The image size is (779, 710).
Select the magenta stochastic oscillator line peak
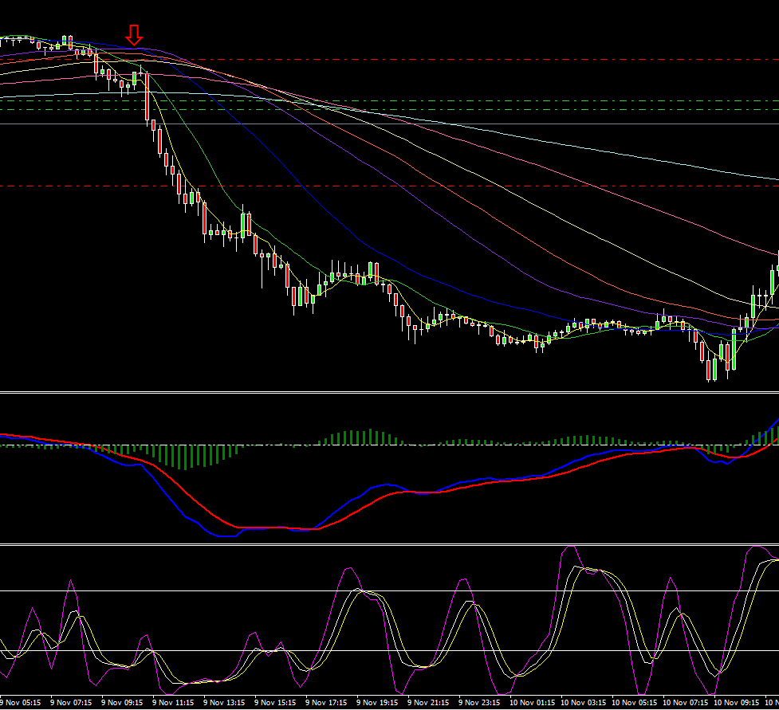click(569, 547)
